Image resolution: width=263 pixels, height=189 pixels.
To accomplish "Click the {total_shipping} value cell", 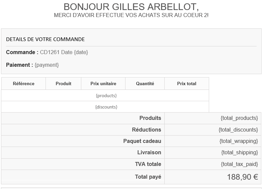I will 239,153.
